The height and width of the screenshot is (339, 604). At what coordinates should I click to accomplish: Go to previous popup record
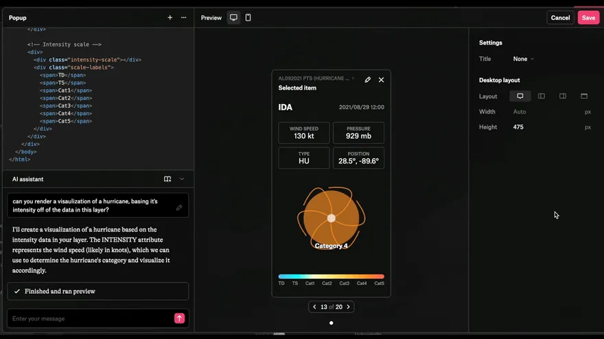pyautogui.click(x=315, y=307)
